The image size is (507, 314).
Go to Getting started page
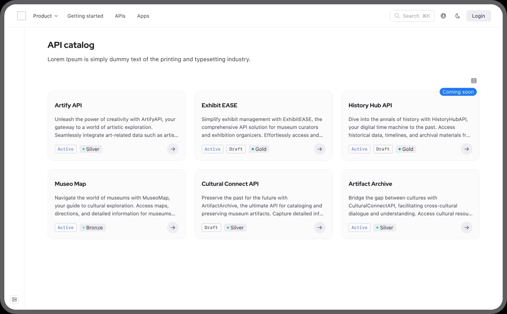[85, 16]
